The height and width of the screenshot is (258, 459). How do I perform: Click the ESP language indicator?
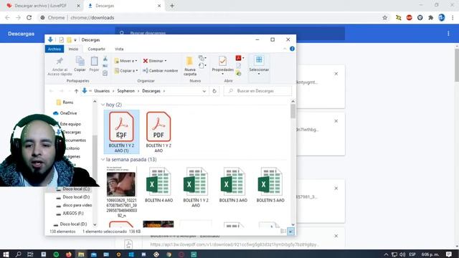tap(412, 254)
